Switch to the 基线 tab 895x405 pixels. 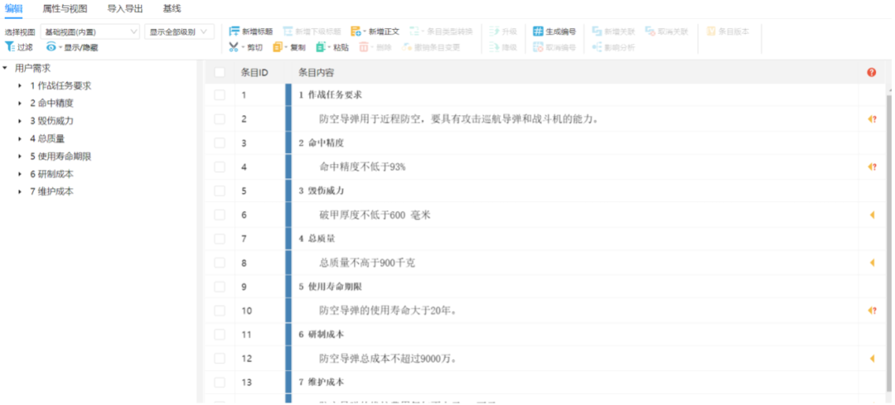point(172,8)
